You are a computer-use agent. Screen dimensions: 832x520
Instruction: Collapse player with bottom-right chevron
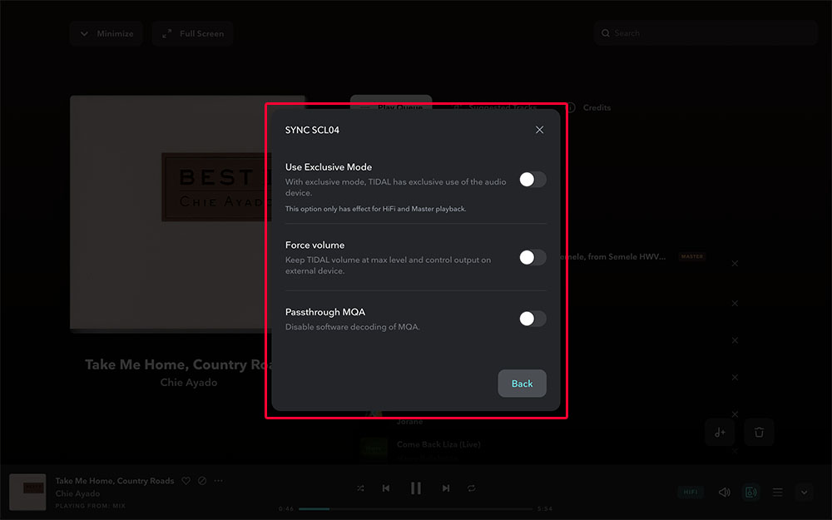click(804, 492)
